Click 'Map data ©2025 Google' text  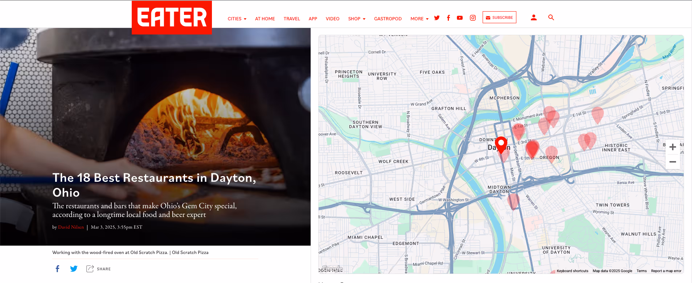coord(612,271)
